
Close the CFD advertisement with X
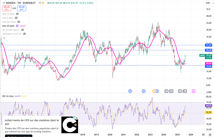[x=77, y=118]
